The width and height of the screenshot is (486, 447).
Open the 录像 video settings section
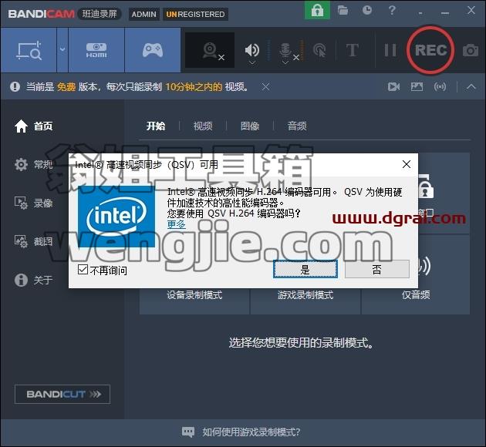34,203
